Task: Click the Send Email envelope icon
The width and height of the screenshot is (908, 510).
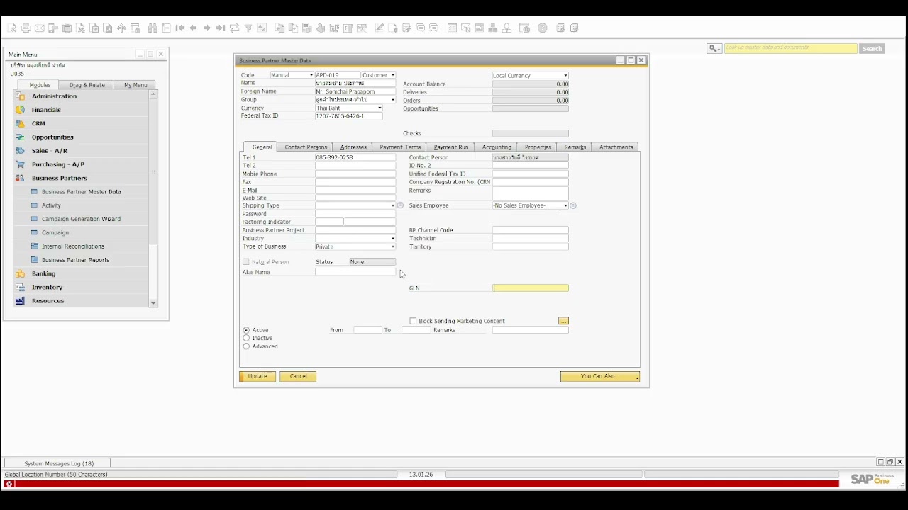Action: 40,28
